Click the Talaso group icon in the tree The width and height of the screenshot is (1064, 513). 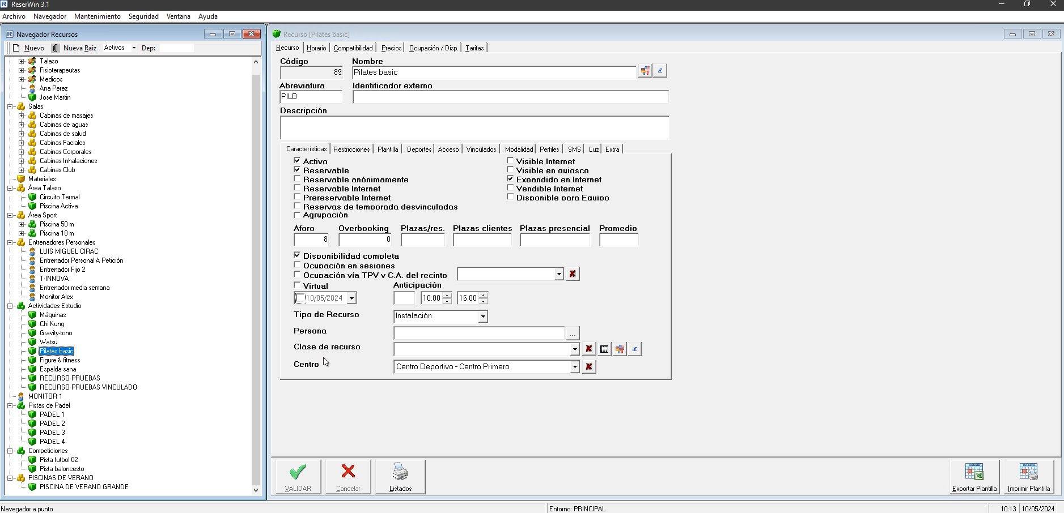click(32, 61)
